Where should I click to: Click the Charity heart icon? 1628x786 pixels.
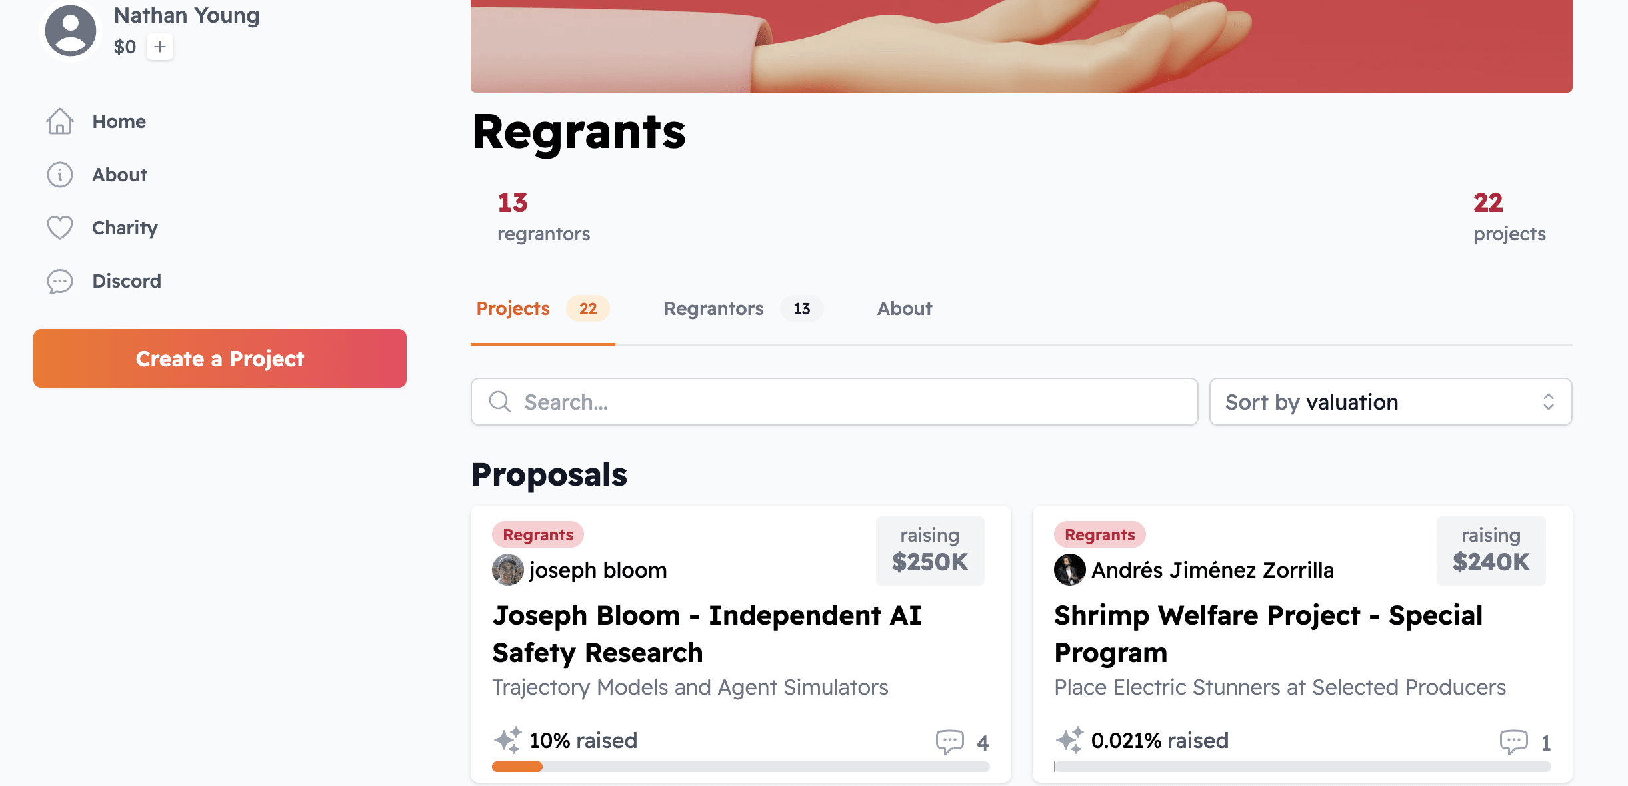tap(60, 228)
